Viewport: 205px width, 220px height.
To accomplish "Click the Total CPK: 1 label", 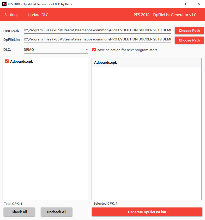I will [13, 204].
